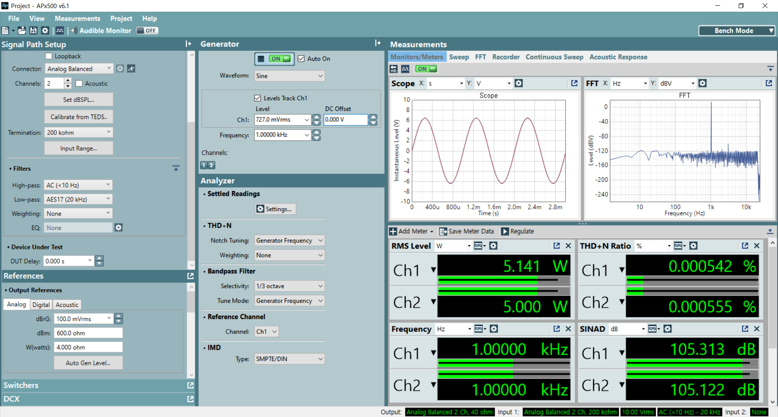778x417 pixels.
Task: Click Calibrate from TEDS button
Action: tap(79, 117)
